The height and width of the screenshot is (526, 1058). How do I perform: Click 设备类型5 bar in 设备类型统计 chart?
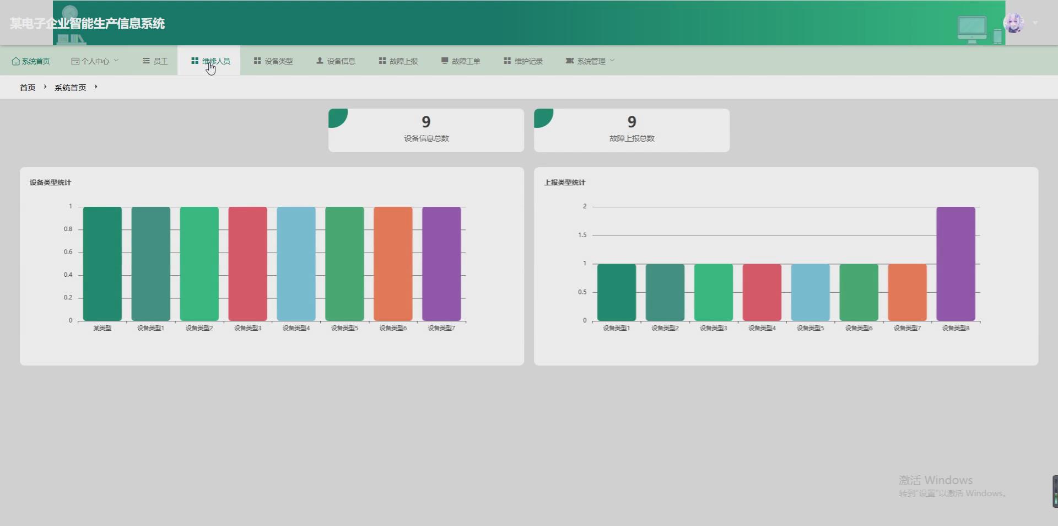pyautogui.click(x=345, y=264)
